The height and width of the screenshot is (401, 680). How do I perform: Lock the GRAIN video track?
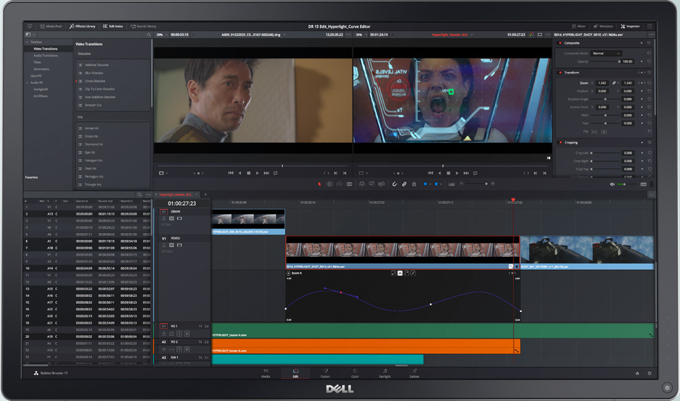tap(164, 218)
